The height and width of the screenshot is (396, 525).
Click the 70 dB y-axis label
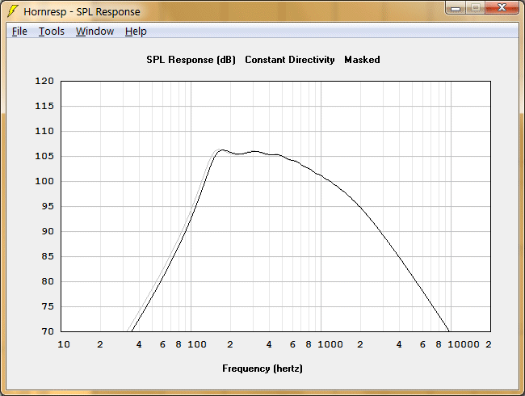coord(48,331)
